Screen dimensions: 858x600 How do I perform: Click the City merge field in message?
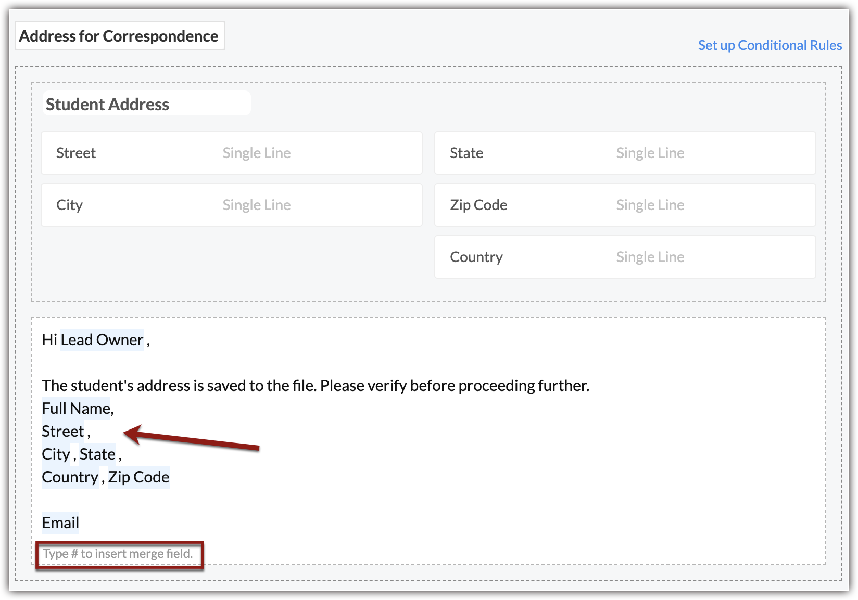pos(56,454)
